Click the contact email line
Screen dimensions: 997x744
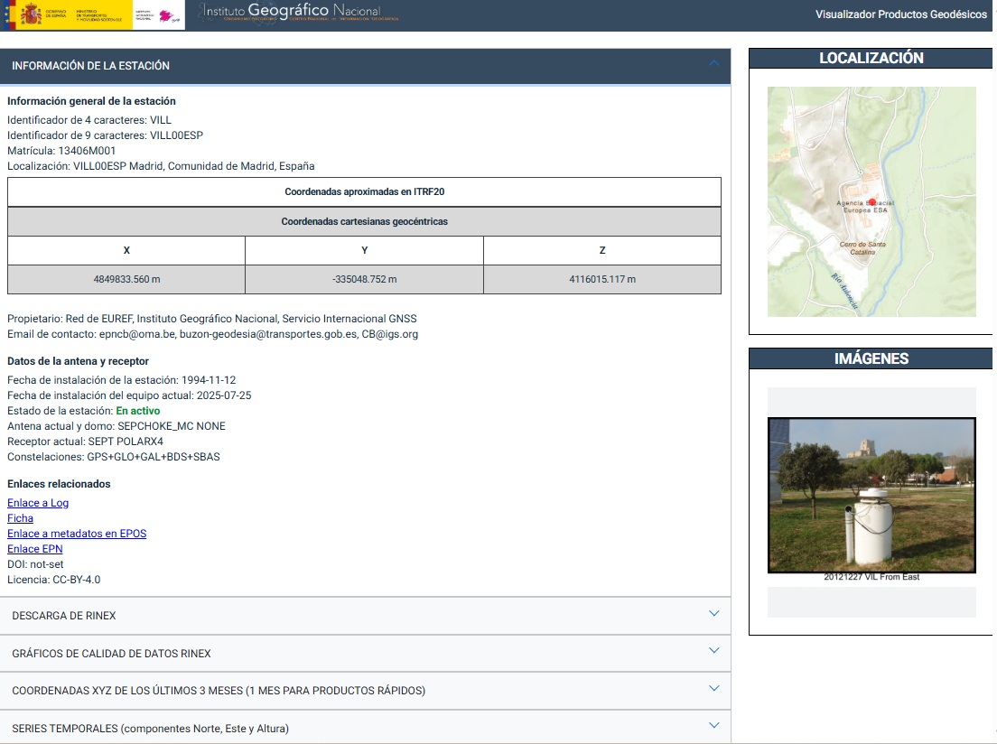(x=212, y=334)
